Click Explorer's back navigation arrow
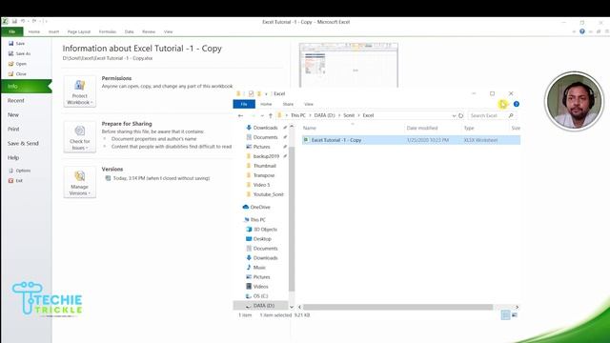The width and height of the screenshot is (610, 343). click(241, 115)
